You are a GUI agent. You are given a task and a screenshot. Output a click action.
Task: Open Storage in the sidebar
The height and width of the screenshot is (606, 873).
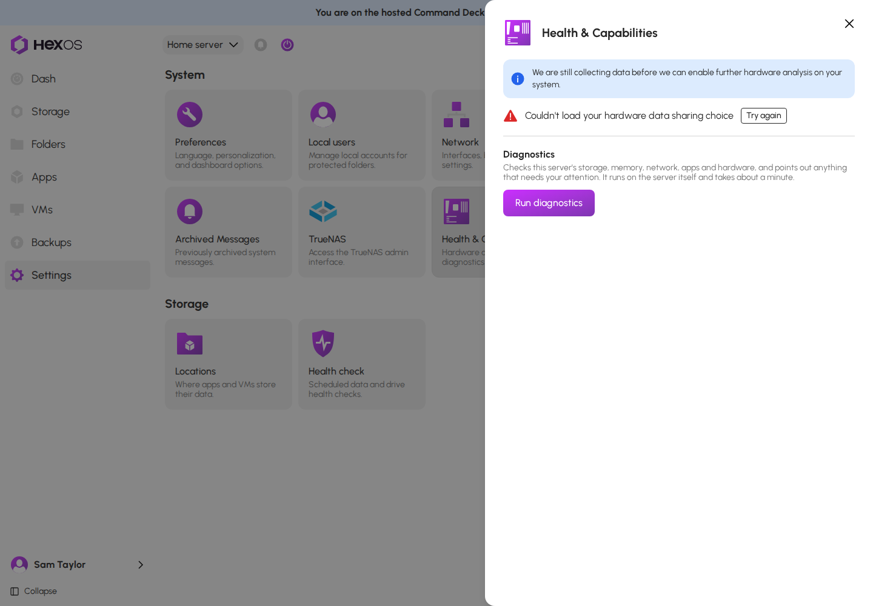[x=78, y=112]
